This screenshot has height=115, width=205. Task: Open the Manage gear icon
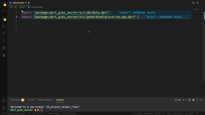click(4, 108)
